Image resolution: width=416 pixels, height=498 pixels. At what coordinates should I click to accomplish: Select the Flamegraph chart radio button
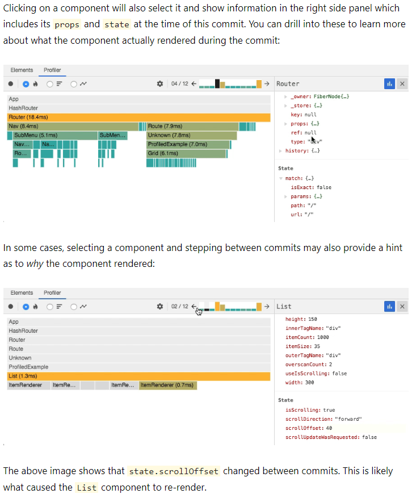[x=25, y=83]
